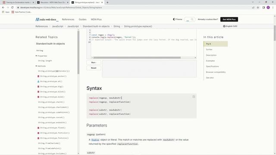Open the References menu in MDN header
Screen dimensions: 276x155
[x=68, y=19]
